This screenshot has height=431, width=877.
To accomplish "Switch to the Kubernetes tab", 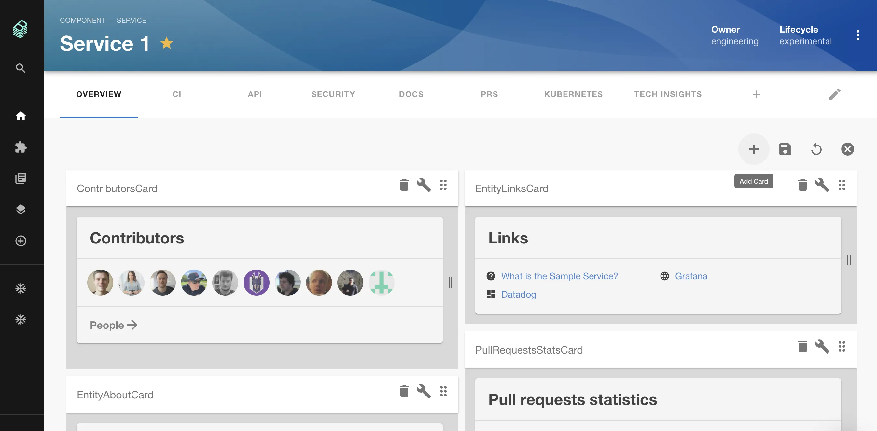I will (573, 94).
